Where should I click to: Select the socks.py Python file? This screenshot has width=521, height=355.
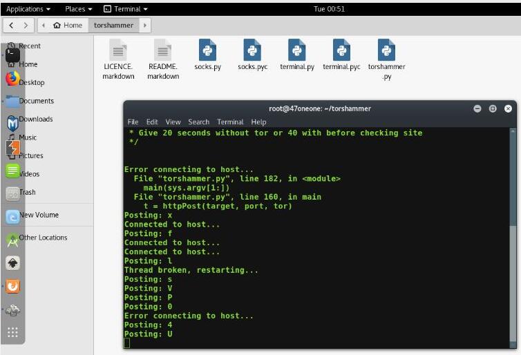[x=207, y=51]
